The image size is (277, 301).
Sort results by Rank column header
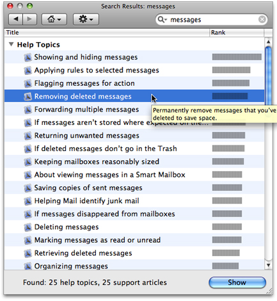click(237, 33)
